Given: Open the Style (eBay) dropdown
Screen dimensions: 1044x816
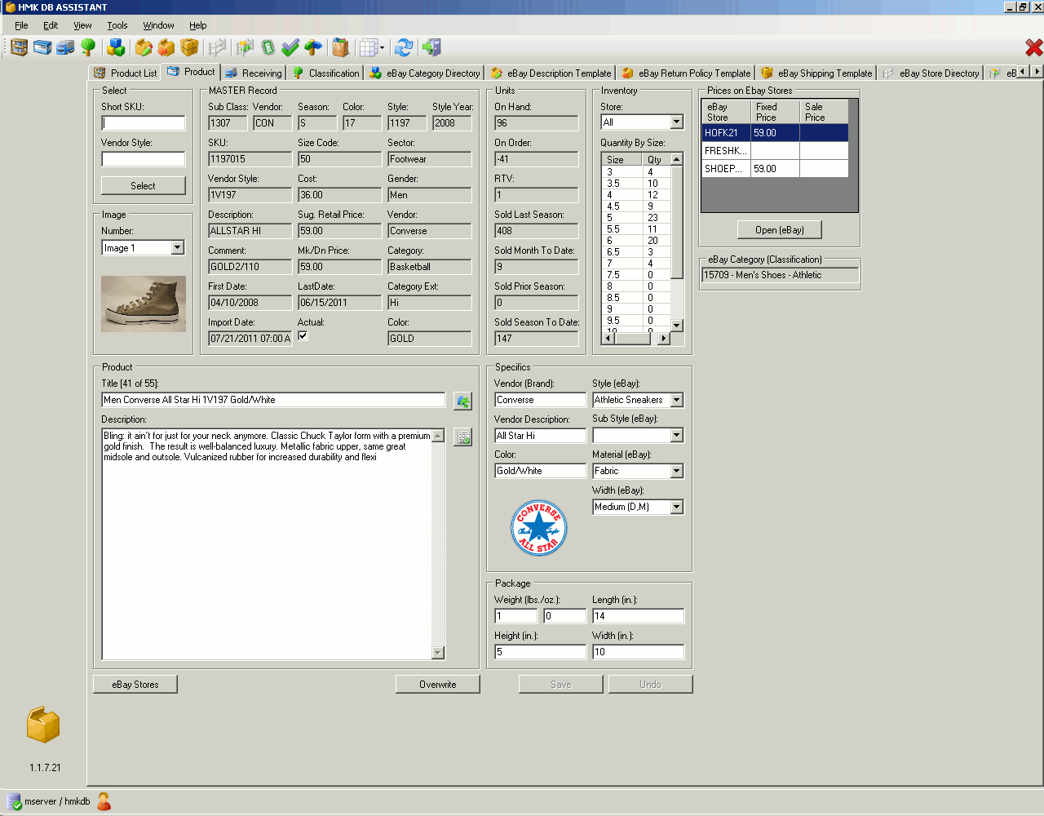Looking at the screenshot, I should click(x=676, y=400).
